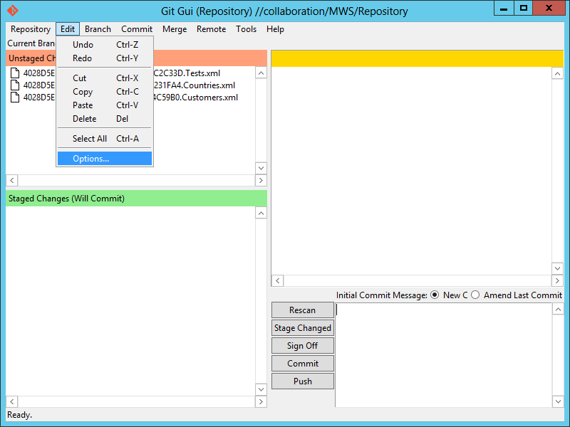Click the file icon beside Customers.xml
This screenshot has width=570, height=427.
click(x=15, y=97)
